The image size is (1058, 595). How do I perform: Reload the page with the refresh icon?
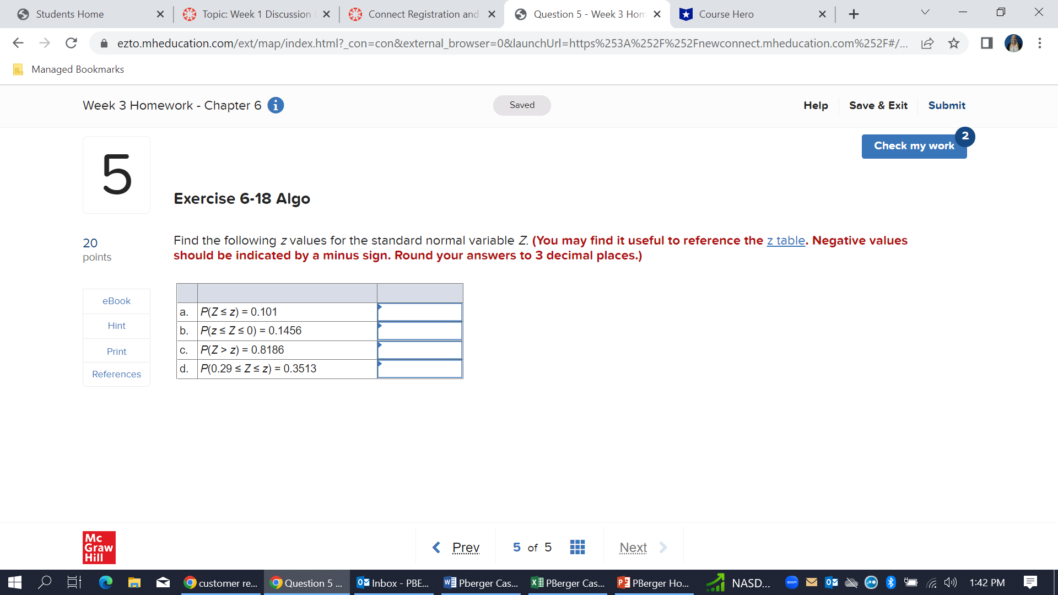pos(71,43)
